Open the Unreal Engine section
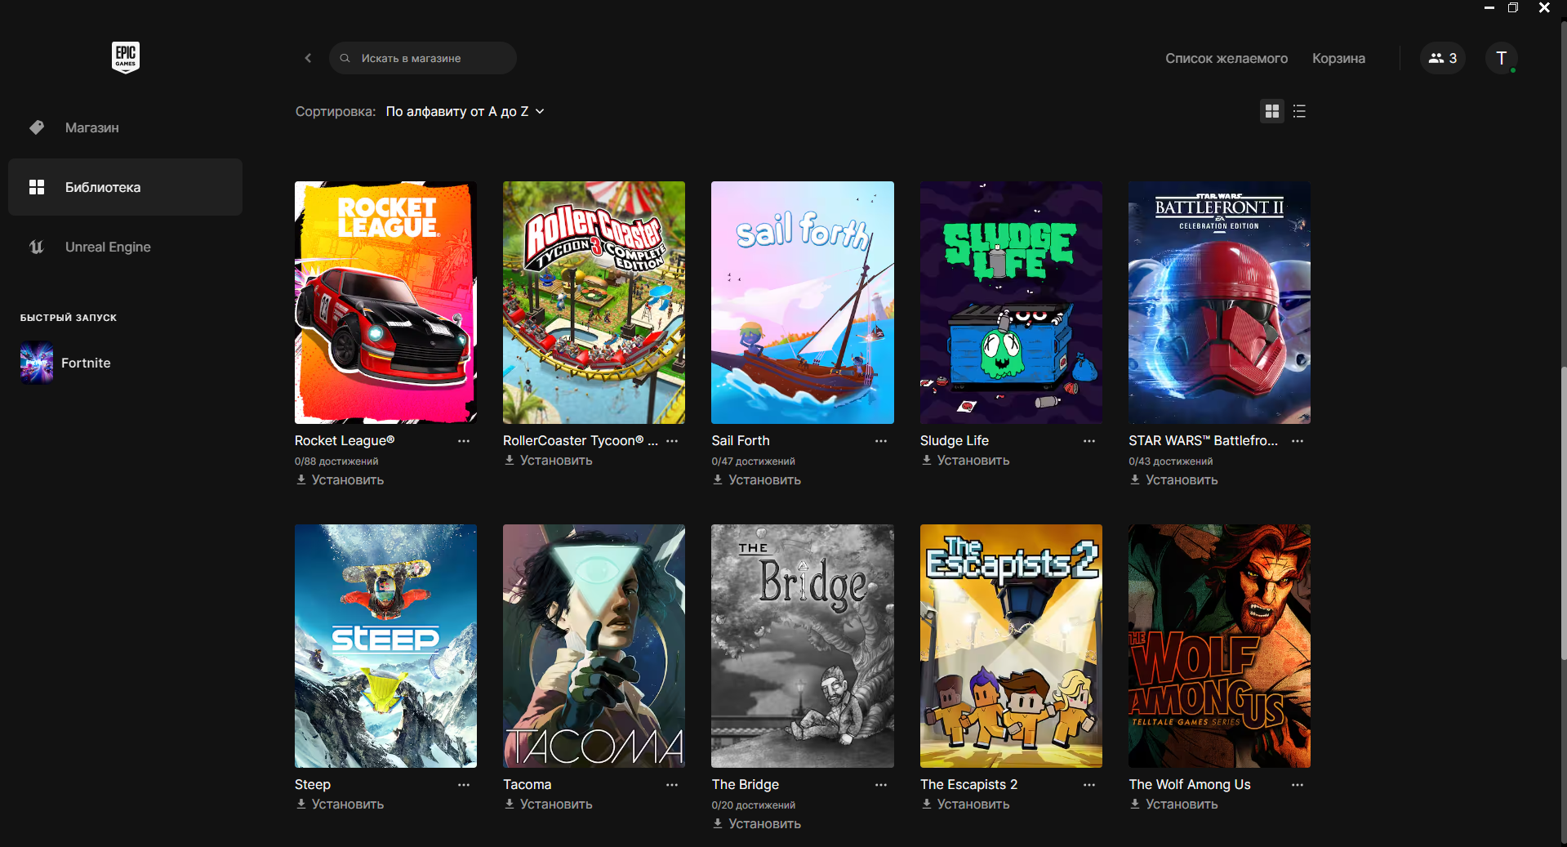This screenshot has height=847, width=1567. click(125, 247)
